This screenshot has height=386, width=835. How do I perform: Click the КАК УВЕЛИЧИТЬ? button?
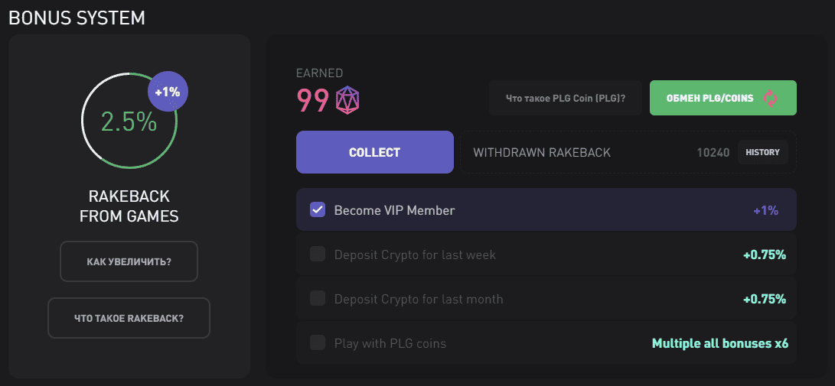129,261
